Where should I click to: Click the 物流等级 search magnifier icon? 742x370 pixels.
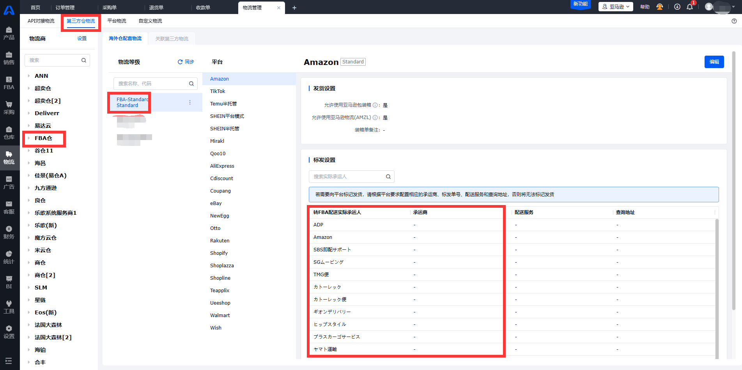click(x=191, y=84)
